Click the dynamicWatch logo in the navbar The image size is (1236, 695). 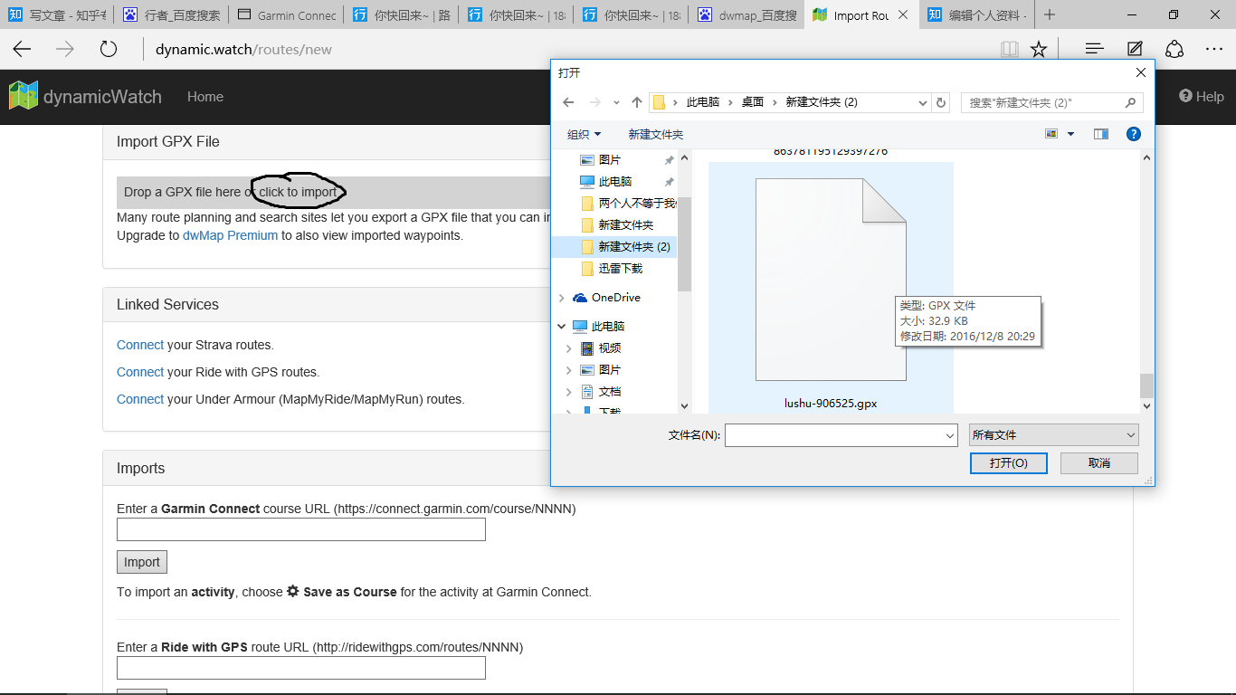[85, 96]
